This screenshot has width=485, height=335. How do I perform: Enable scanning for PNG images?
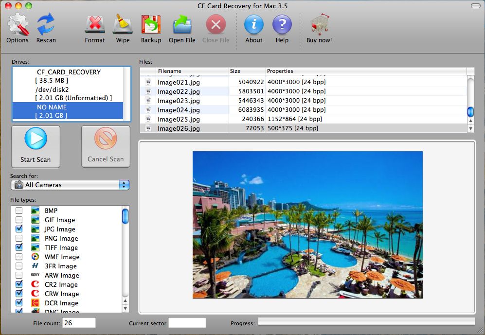(x=18, y=238)
